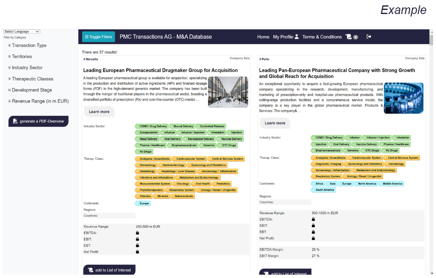Select Home in the navigation bar

(x=263, y=37)
